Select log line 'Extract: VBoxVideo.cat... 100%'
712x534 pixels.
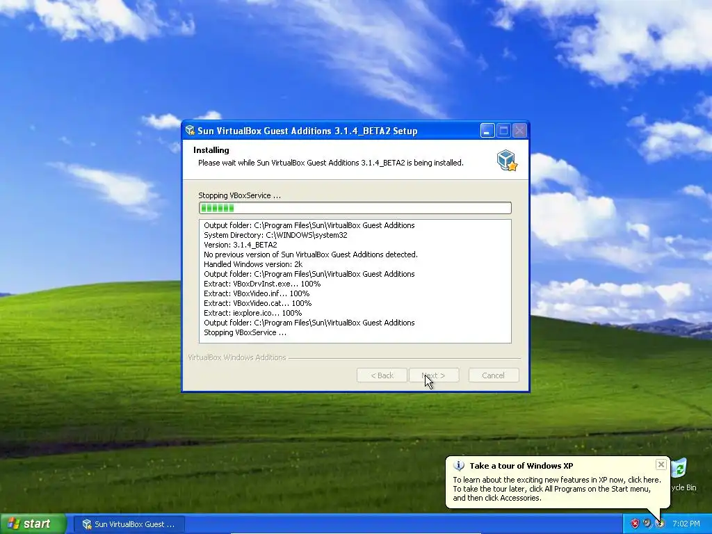[x=257, y=303]
